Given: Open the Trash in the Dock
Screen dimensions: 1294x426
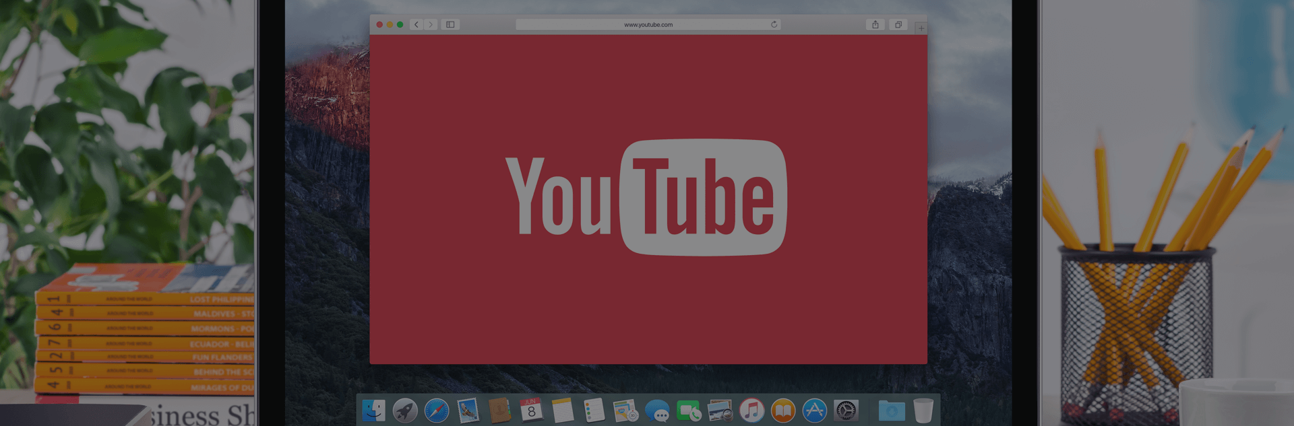Looking at the screenshot, I should [923, 411].
